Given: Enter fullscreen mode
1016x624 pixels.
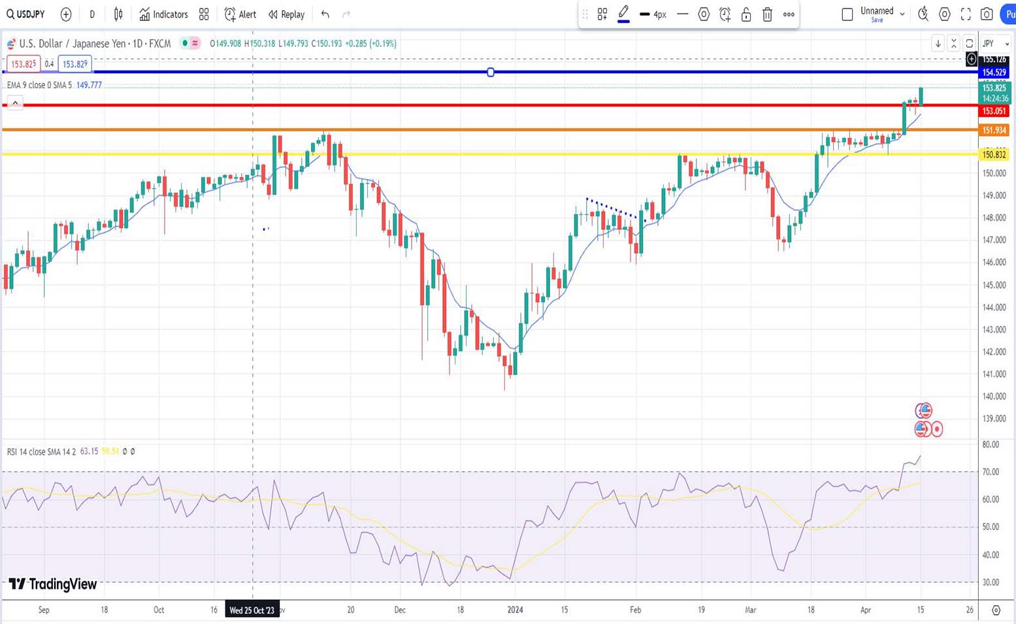Looking at the screenshot, I should pyautogui.click(x=966, y=14).
